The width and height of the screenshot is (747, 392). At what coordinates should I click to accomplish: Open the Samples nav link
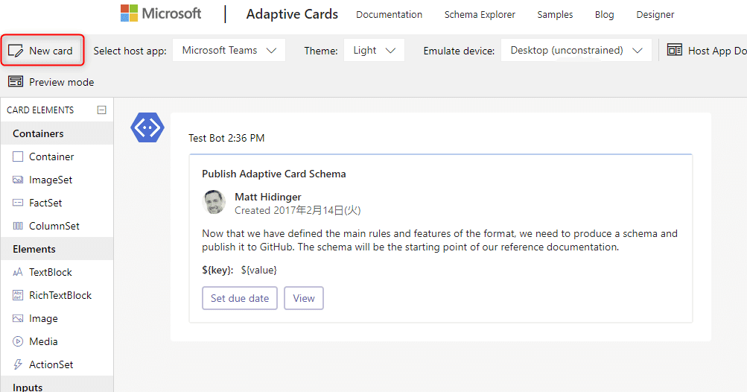[x=555, y=15]
